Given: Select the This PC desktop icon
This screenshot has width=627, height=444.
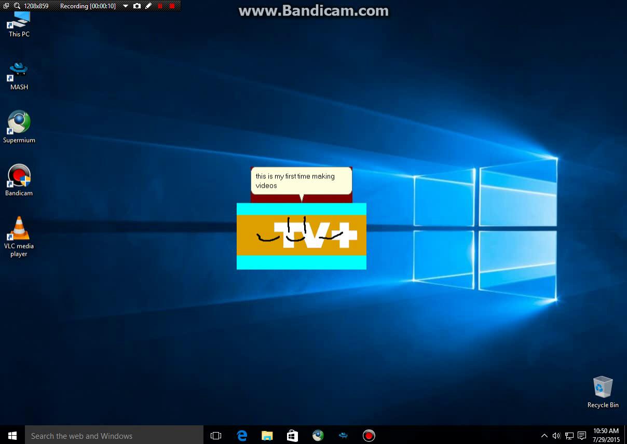Looking at the screenshot, I should click(19, 24).
